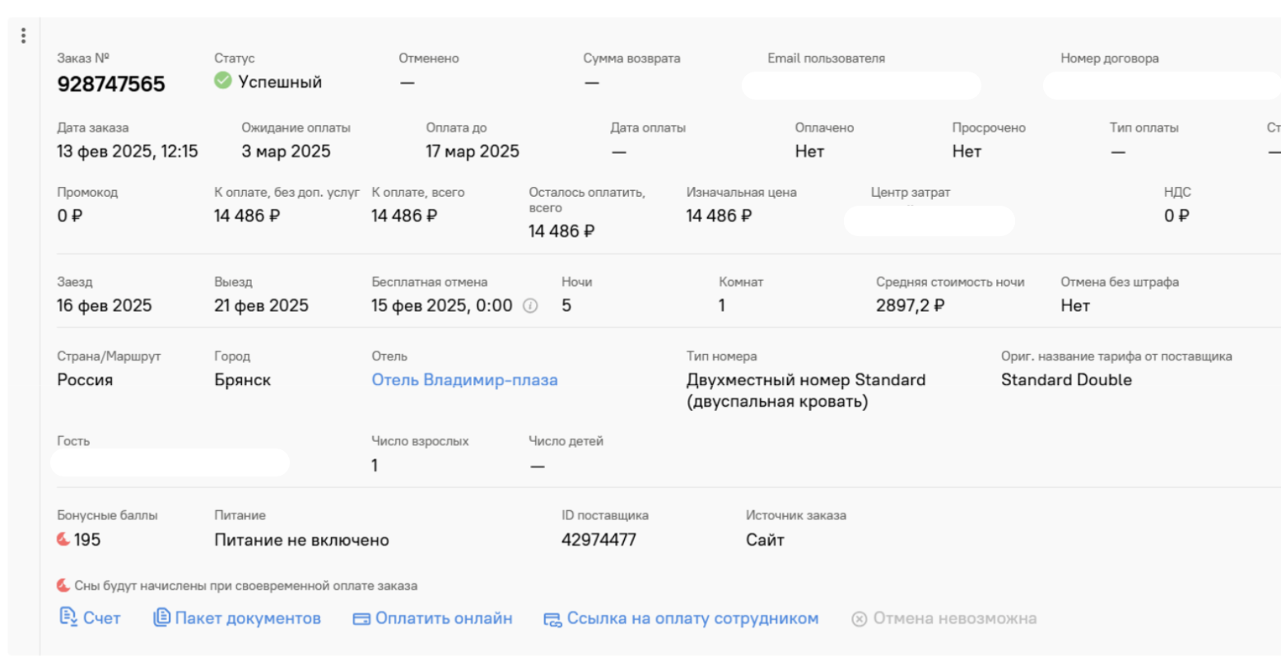Click tariff name Standard Double
Viewport: 1281px width, 665px height.
(1066, 380)
